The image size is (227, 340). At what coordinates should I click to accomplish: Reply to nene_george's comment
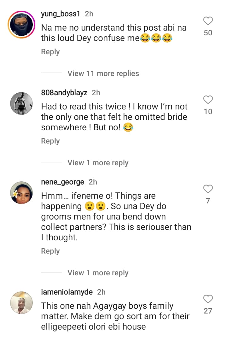click(x=50, y=251)
